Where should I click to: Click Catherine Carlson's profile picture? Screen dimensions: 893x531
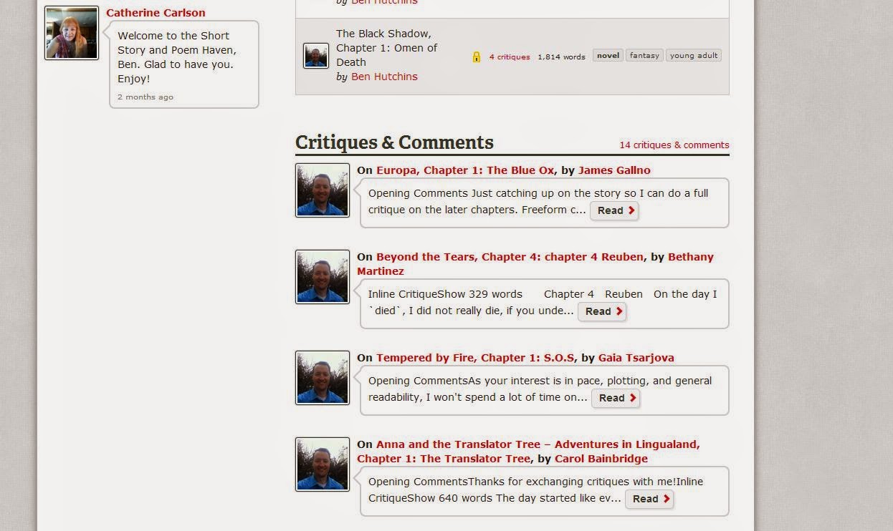click(71, 32)
